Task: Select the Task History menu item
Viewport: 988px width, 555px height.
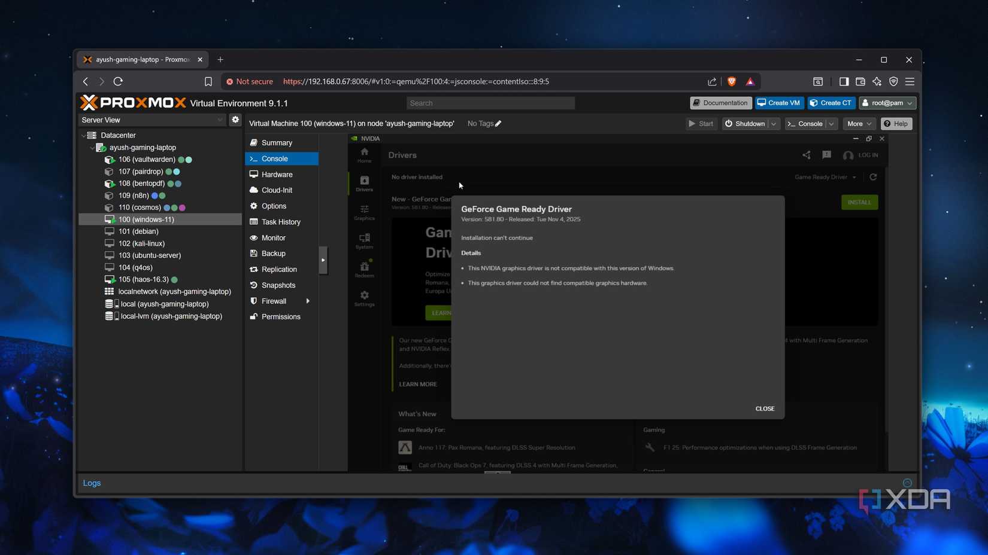Action: pyautogui.click(x=280, y=221)
